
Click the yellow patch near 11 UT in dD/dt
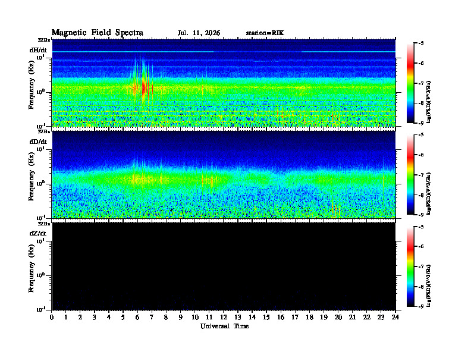211,180
